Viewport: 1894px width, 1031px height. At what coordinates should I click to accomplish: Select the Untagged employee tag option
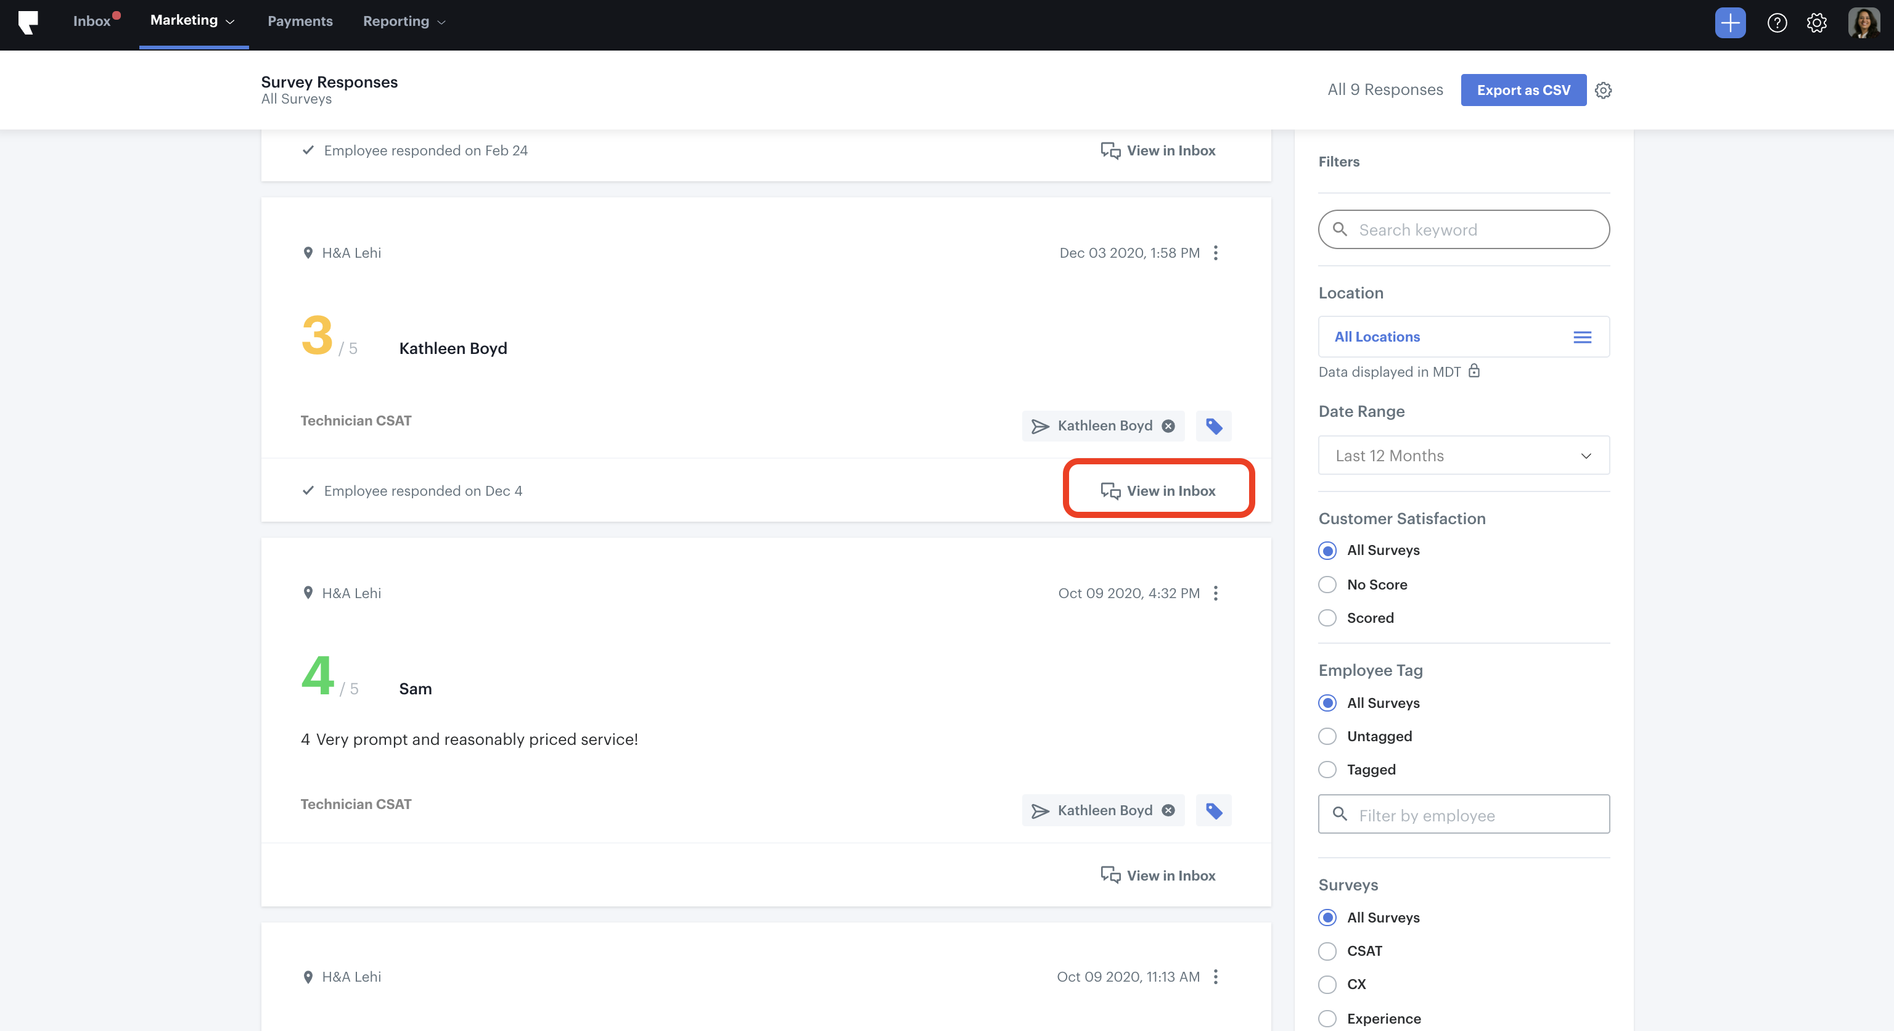click(x=1327, y=736)
